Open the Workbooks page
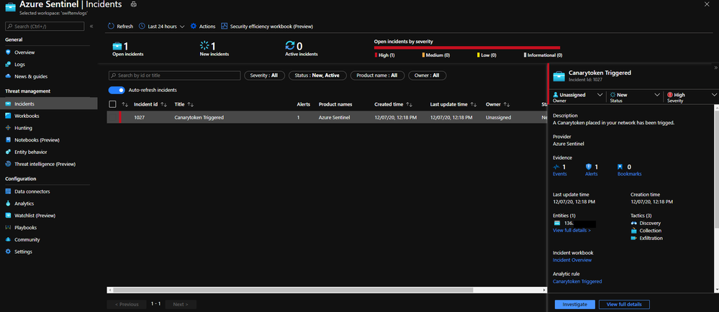 (x=27, y=116)
